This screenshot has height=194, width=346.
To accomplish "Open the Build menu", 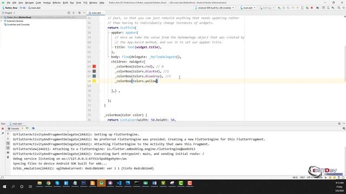I will coord(65,3).
